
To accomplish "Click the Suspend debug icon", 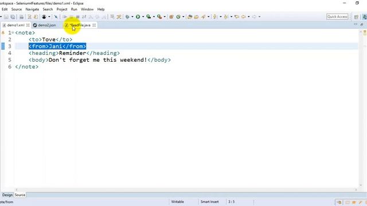I will [71, 17].
